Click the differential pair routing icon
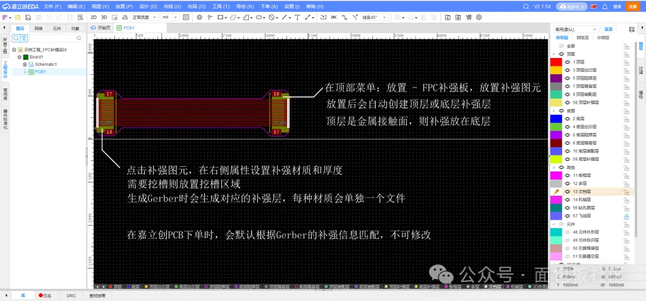 click(x=355, y=17)
